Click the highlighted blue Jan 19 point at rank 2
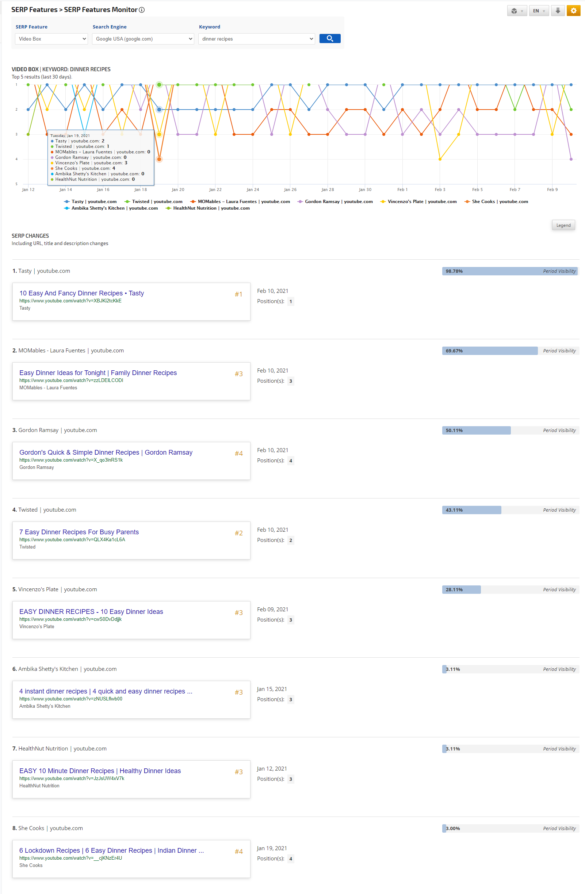The height and width of the screenshot is (894, 585). pyautogui.click(x=159, y=110)
